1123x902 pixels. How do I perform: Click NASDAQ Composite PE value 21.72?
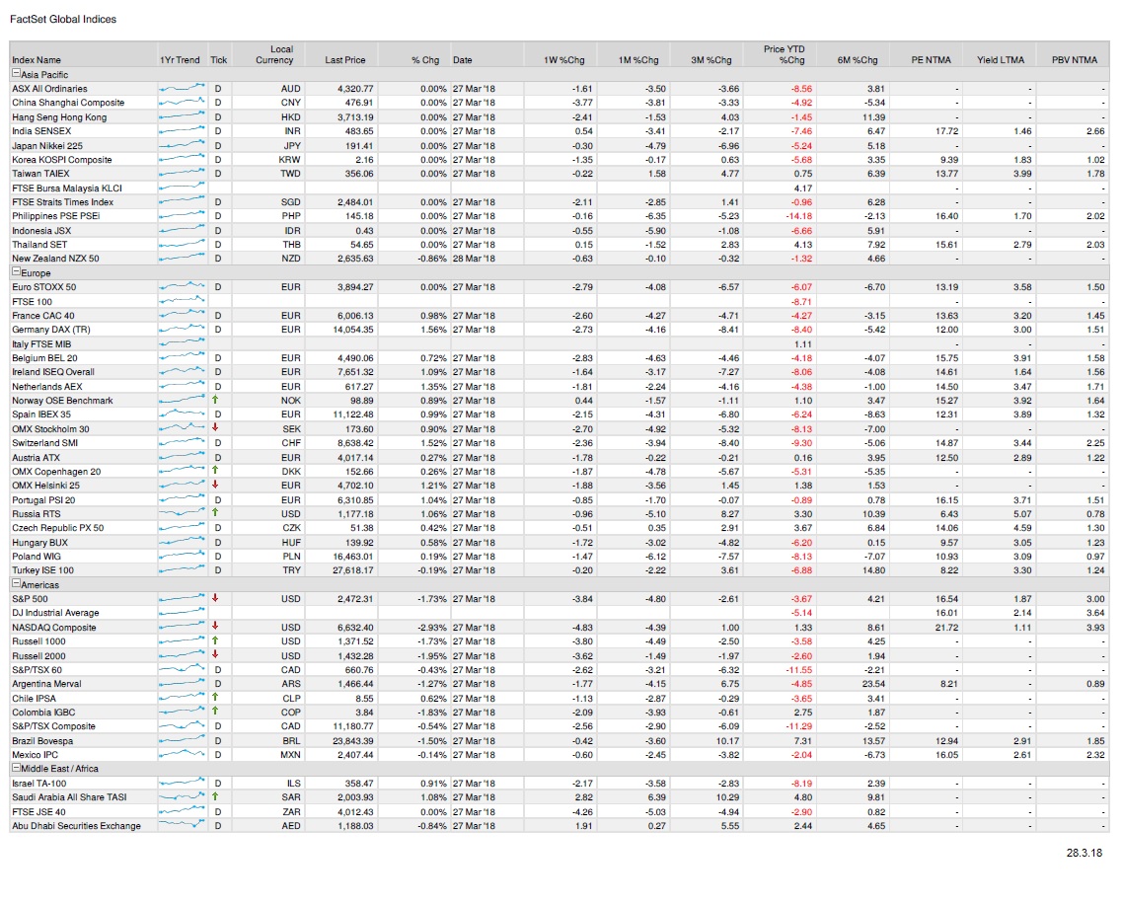(946, 627)
